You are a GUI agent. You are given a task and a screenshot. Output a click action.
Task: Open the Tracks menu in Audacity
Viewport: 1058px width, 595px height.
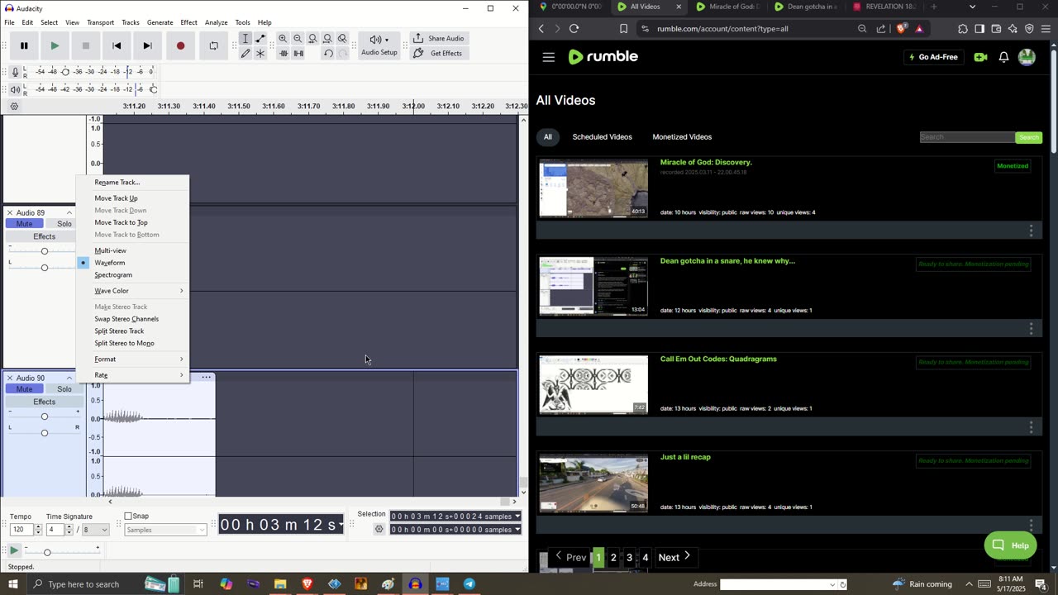pos(131,22)
